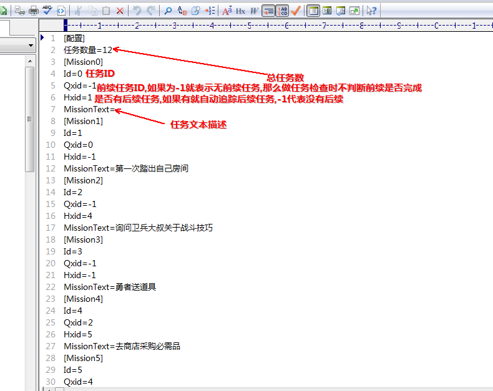Click the Print Preview toolbar icon

(x=20, y=11)
